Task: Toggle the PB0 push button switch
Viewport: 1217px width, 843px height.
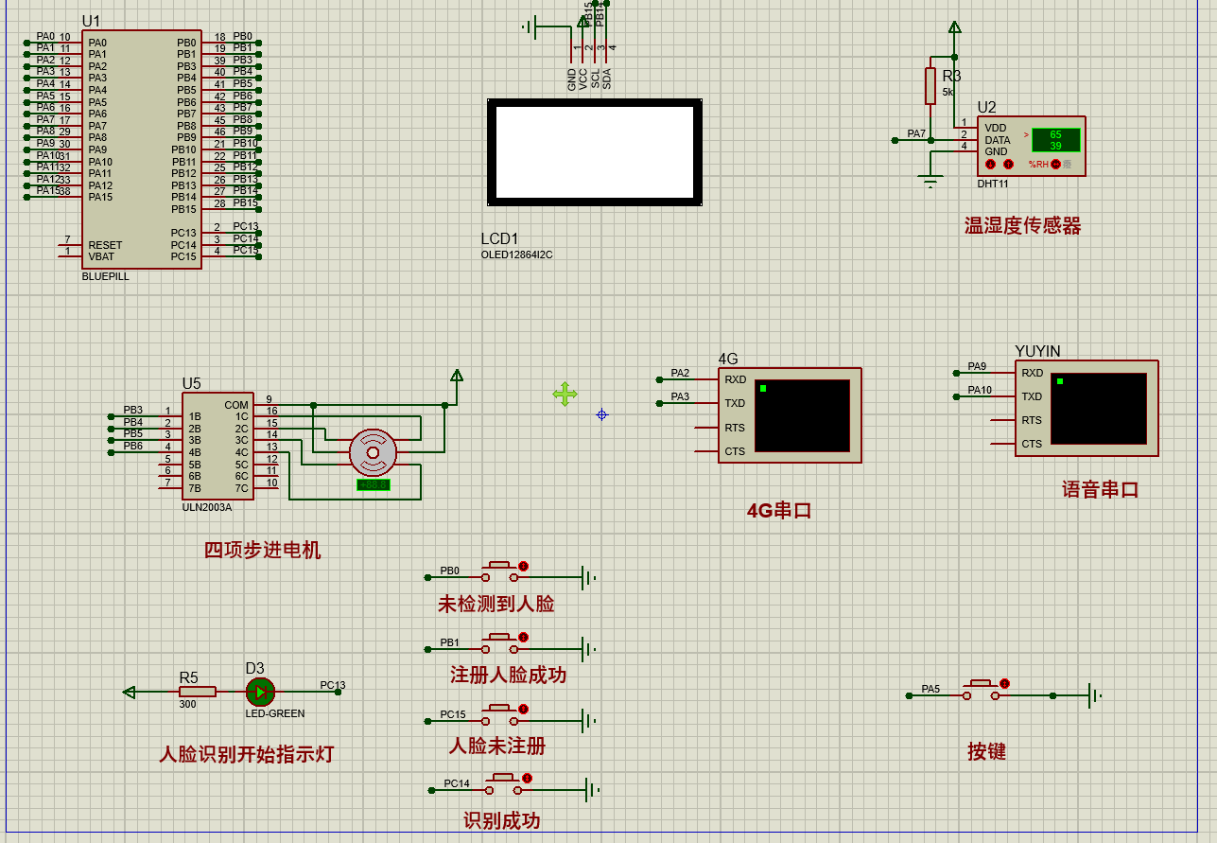Action: [x=502, y=572]
